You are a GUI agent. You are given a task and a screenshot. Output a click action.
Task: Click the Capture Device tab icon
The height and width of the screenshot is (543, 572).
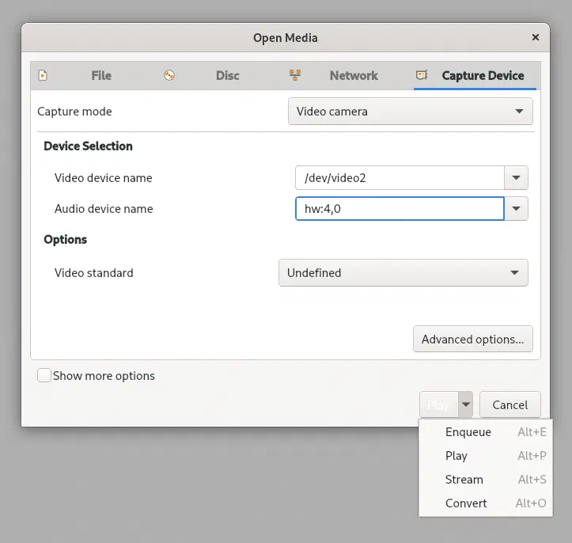pyautogui.click(x=422, y=75)
